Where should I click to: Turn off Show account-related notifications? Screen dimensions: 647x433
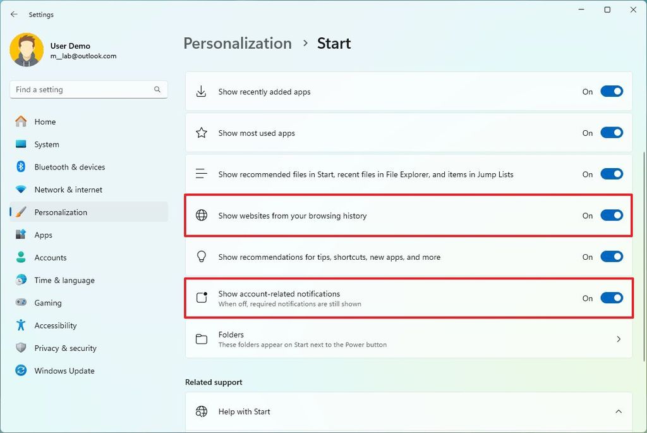coord(610,298)
